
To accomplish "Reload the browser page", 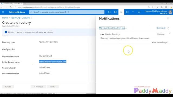I will click(x=11, y=7).
